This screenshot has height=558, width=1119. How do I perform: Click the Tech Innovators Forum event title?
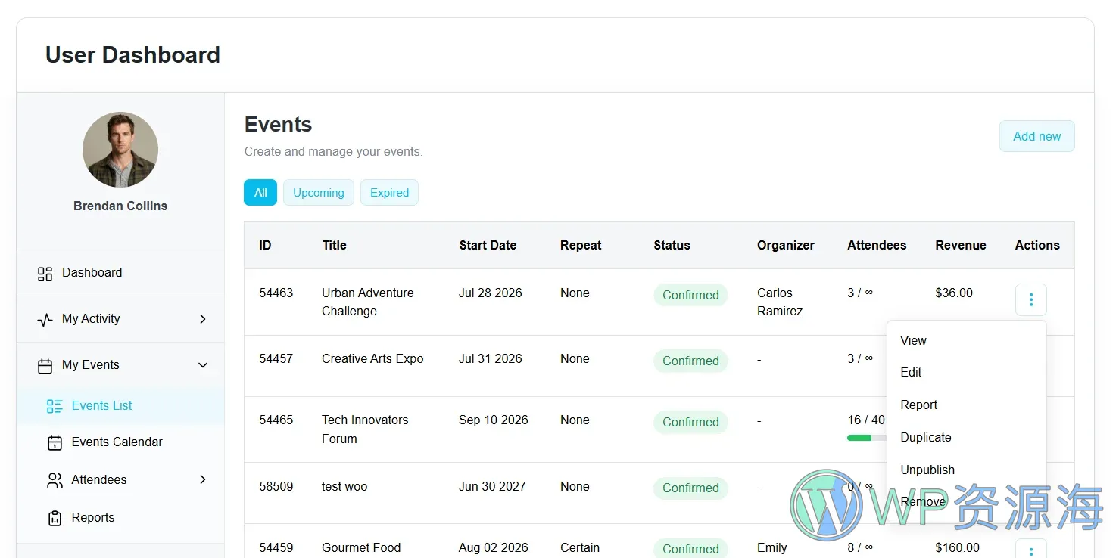(365, 429)
